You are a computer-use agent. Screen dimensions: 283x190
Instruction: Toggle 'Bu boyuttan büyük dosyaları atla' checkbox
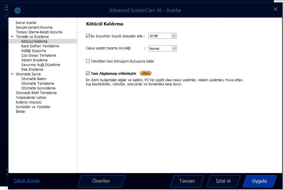(88, 36)
